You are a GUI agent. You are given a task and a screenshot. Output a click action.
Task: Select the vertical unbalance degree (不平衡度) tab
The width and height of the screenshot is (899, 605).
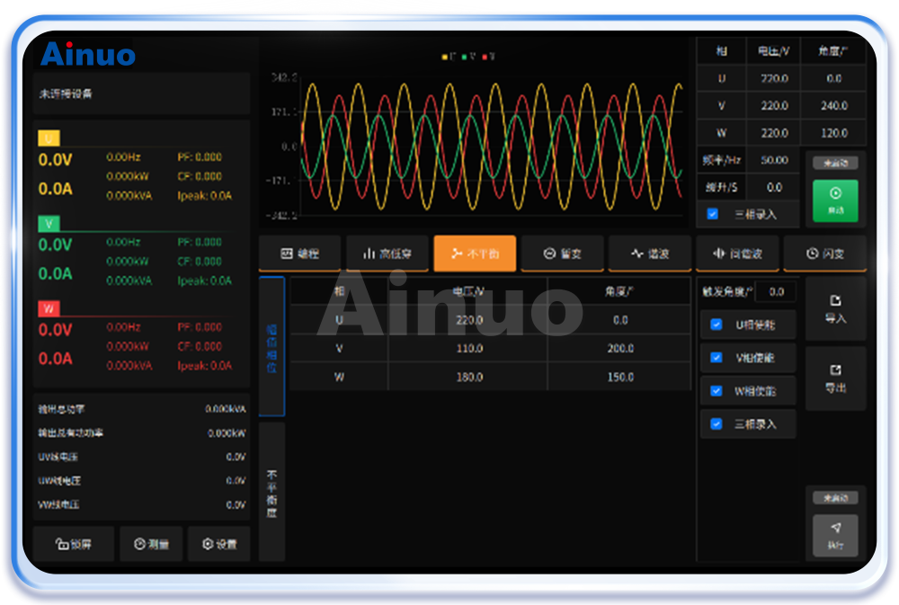tap(271, 493)
